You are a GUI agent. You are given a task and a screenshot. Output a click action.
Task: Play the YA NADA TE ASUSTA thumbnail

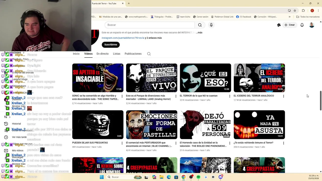coord(259,125)
